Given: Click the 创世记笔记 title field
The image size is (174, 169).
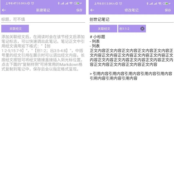Looking at the screenshot, I should point(131,19).
